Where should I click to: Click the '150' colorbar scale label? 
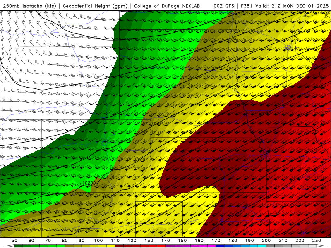(182, 241)
